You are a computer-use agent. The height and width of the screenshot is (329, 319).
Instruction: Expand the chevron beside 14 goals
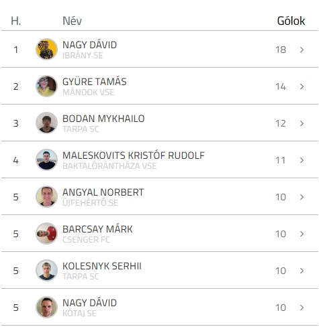(302, 86)
